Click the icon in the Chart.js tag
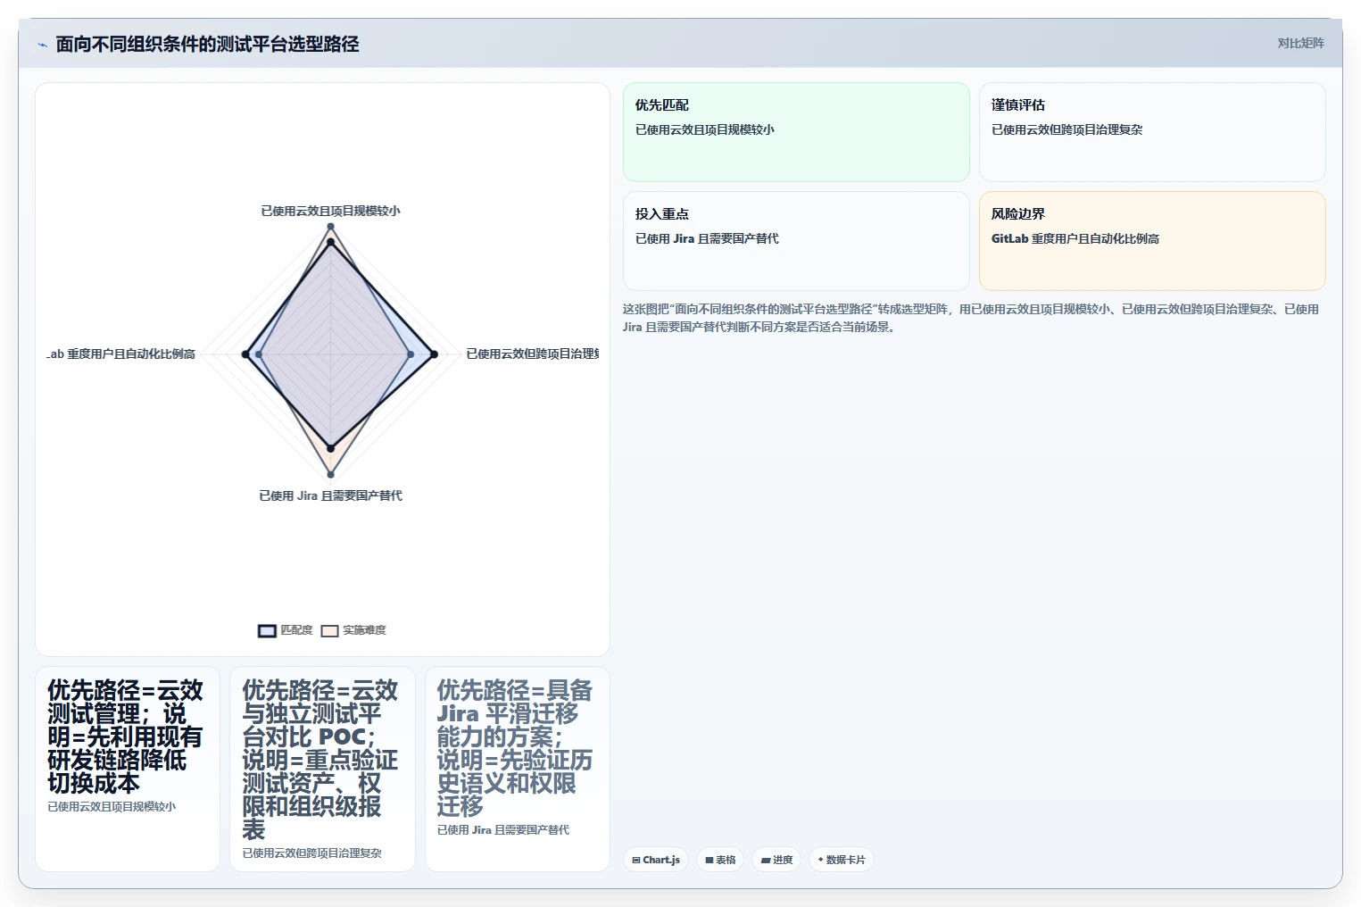This screenshot has height=907, width=1361. tap(636, 860)
